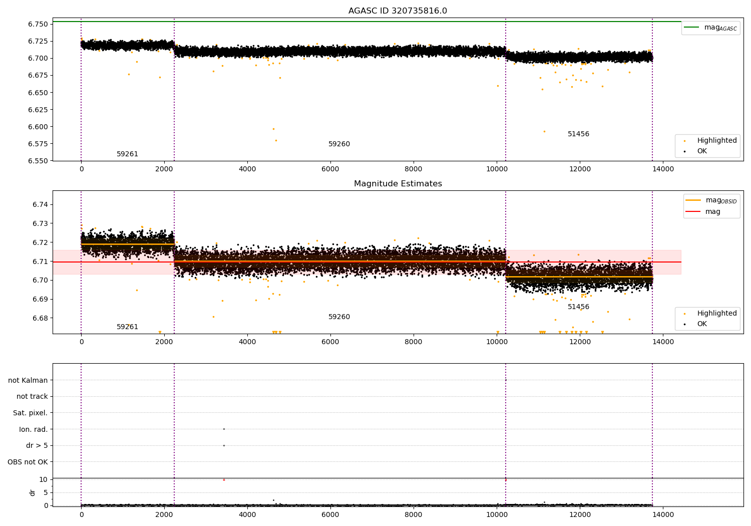751x526 pixels.
Task: Click the 'Ion. rad.' row label
Action: coord(34,430)
